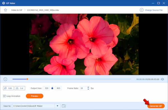Click the GIF Maker app logo

click(4, 3)
